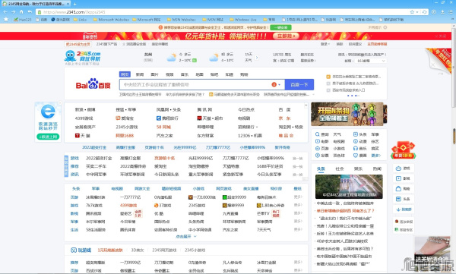456x274 pixels.
Task: Click the blue IE browser icon ad
Action: click(x=48, y=112)
